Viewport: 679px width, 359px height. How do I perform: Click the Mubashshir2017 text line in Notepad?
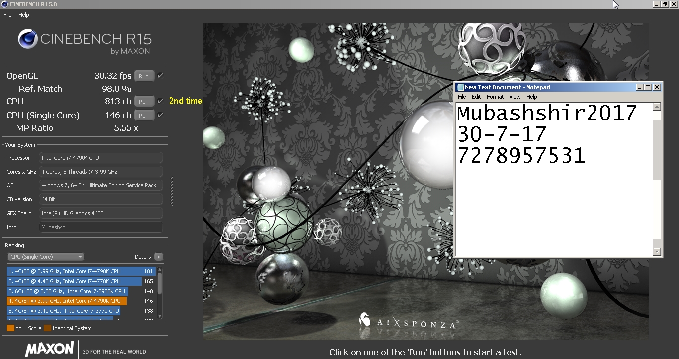(x=547, y=113)
